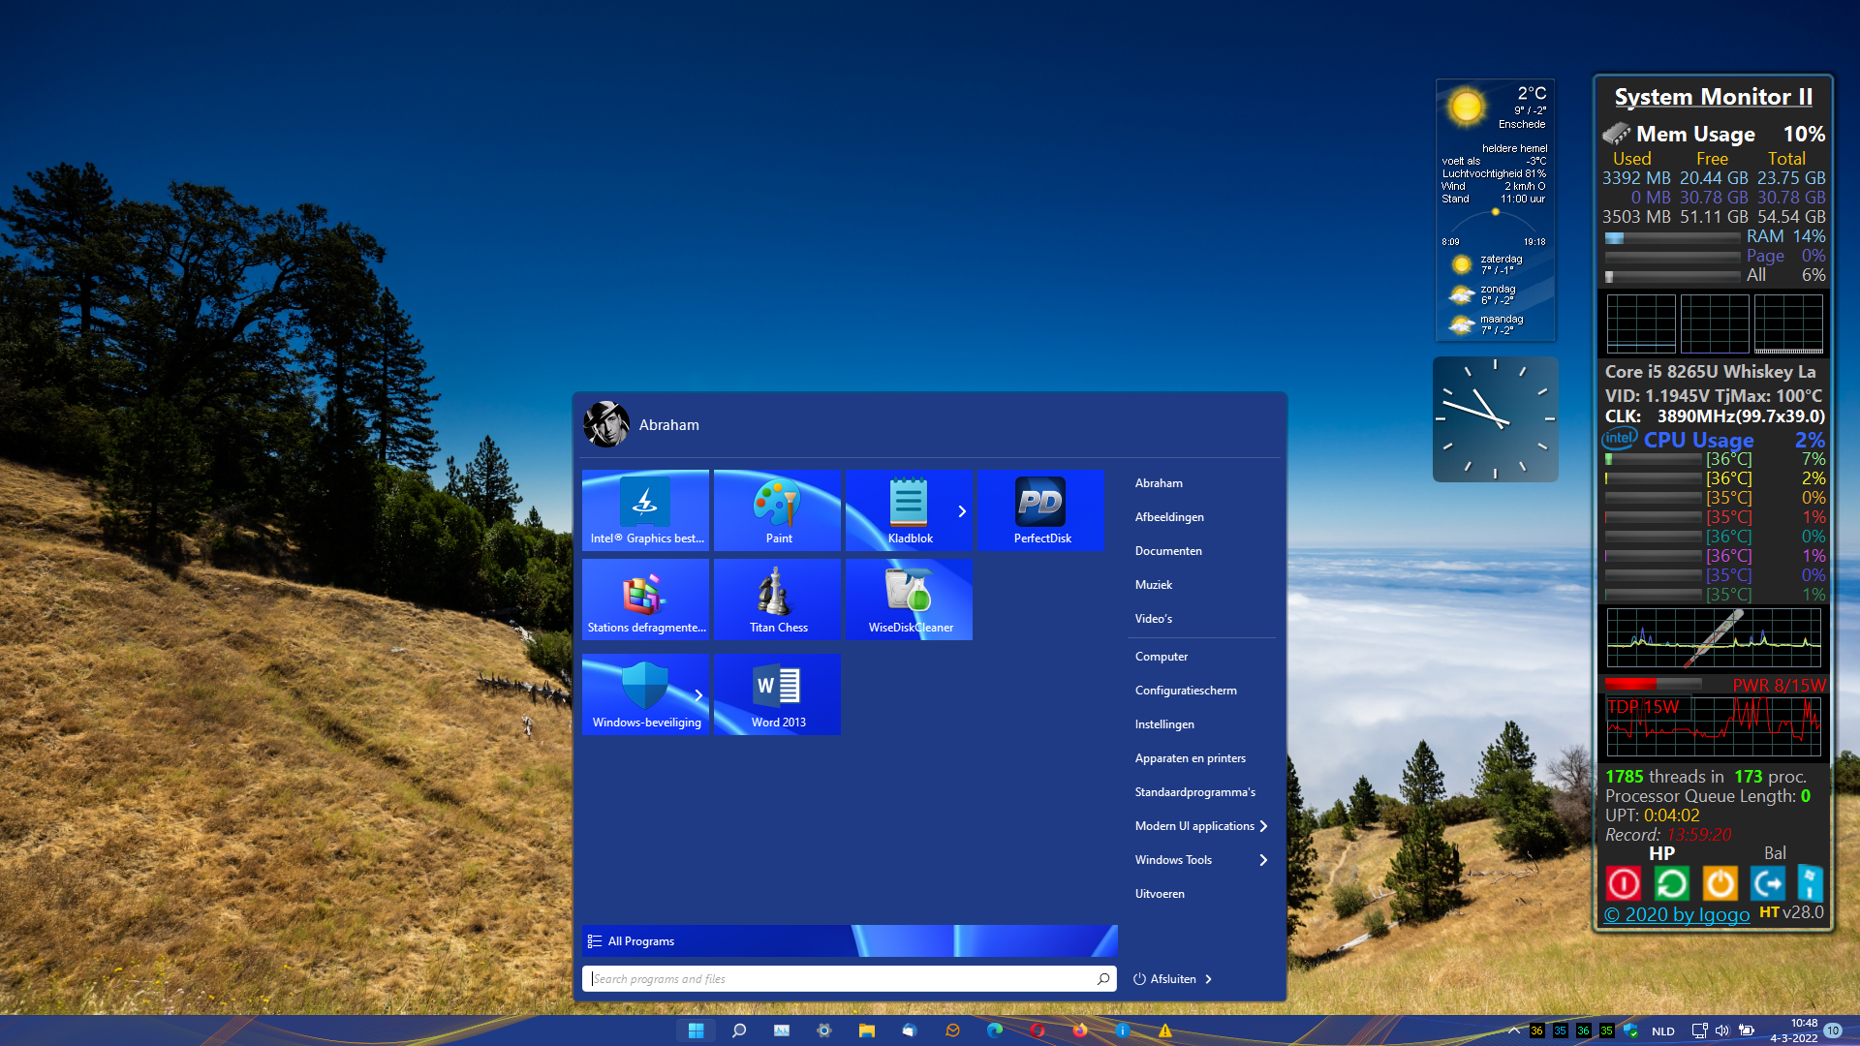Viewport: 1860px width, 1046px height.
Task: Click the green restart icon in System Monitor
Action: [1671, 883]
